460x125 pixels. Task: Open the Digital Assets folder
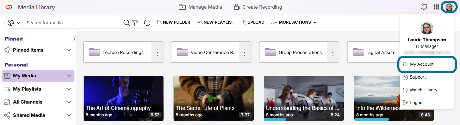(373, 52)
